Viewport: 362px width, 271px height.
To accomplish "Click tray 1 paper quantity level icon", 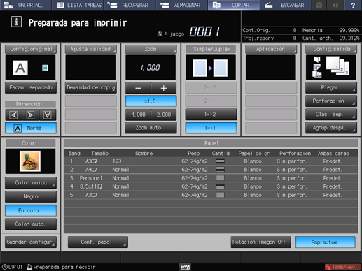I will [220, 161].
